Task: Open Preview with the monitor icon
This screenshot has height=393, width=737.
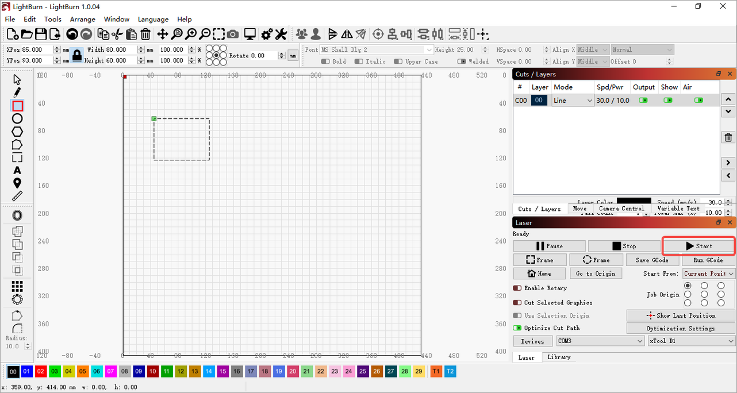Action: [249, 34]
